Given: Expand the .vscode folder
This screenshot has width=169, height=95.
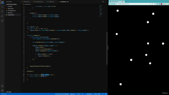Looking at the screenshot, I should point(10,6).
